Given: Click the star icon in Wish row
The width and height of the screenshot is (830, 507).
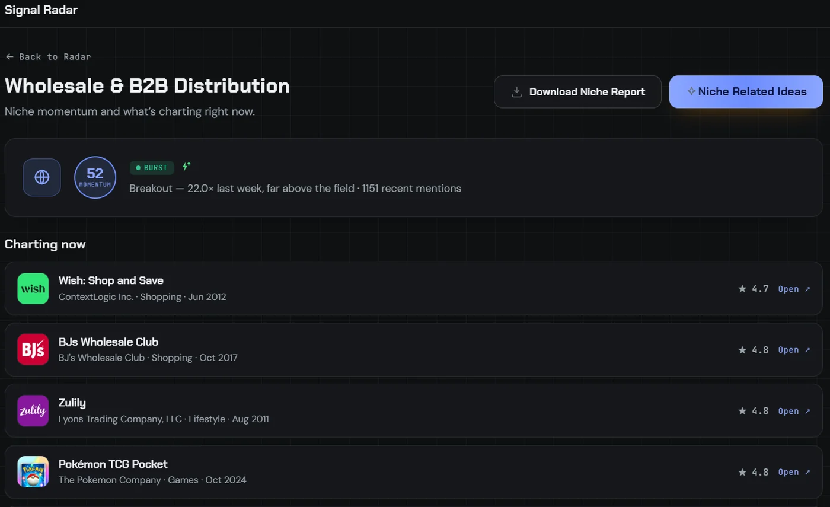Looking at the screenshot, I should pyautogui.click(x=742, y=289).
